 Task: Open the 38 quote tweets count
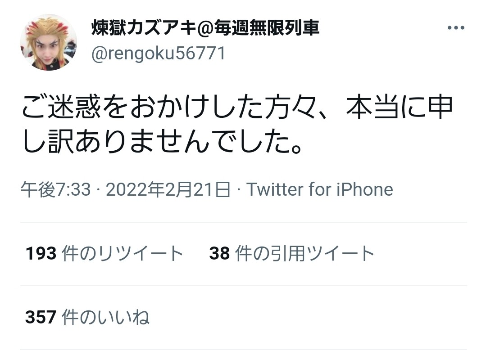tap(219, 254)
